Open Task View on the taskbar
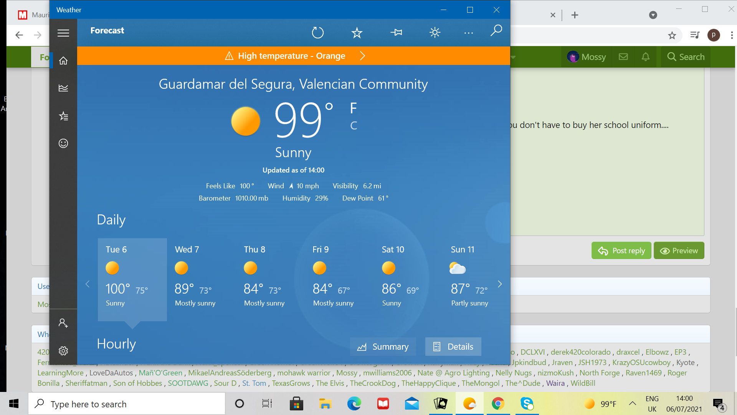 pyautogui.click(x=267, y=403)
